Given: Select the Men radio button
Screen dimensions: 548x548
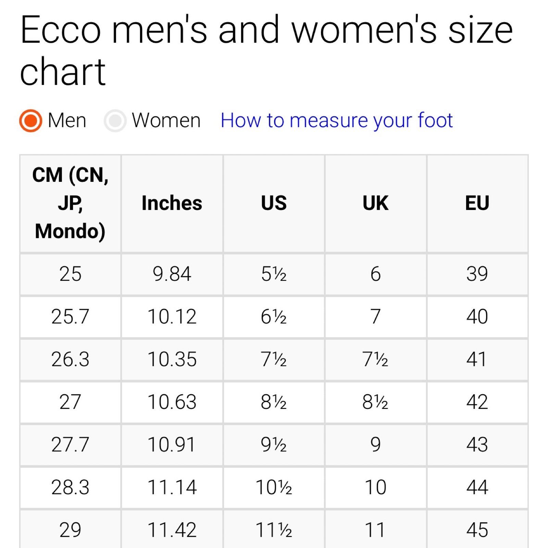Looking at the screenshot, I should pos(30,121).
